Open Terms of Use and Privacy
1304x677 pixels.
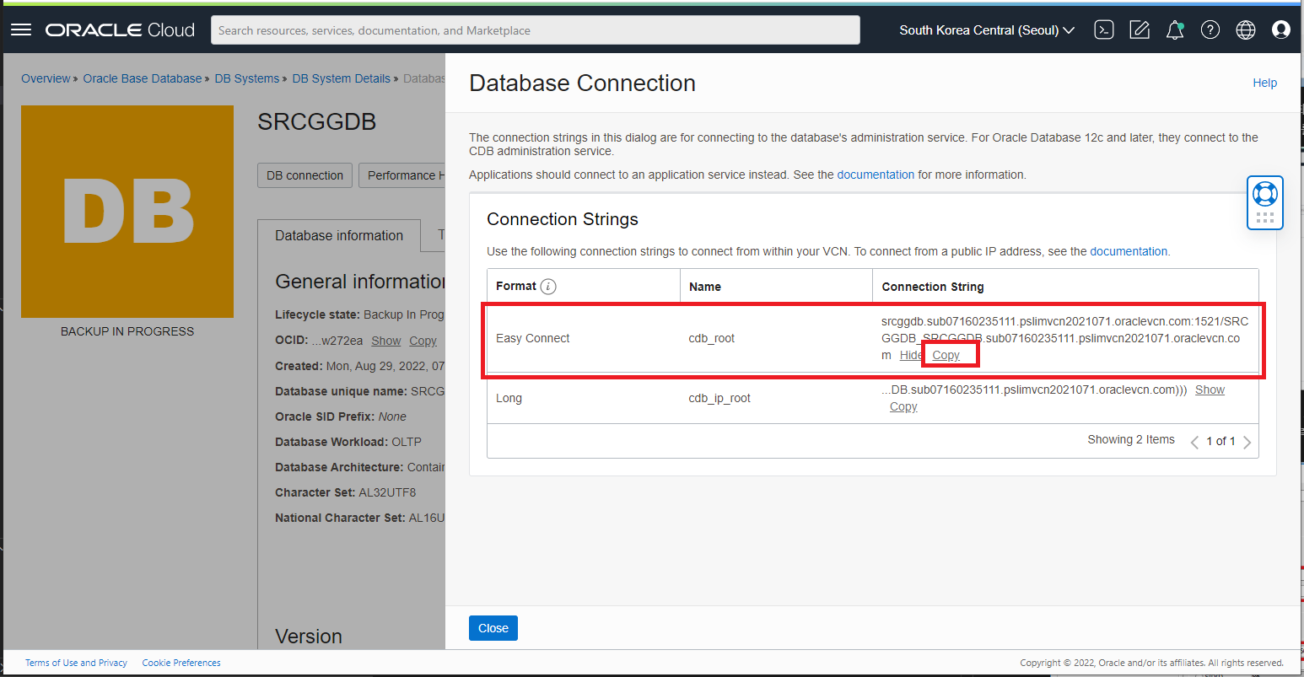pyautogui.click(x=76, y=663)
